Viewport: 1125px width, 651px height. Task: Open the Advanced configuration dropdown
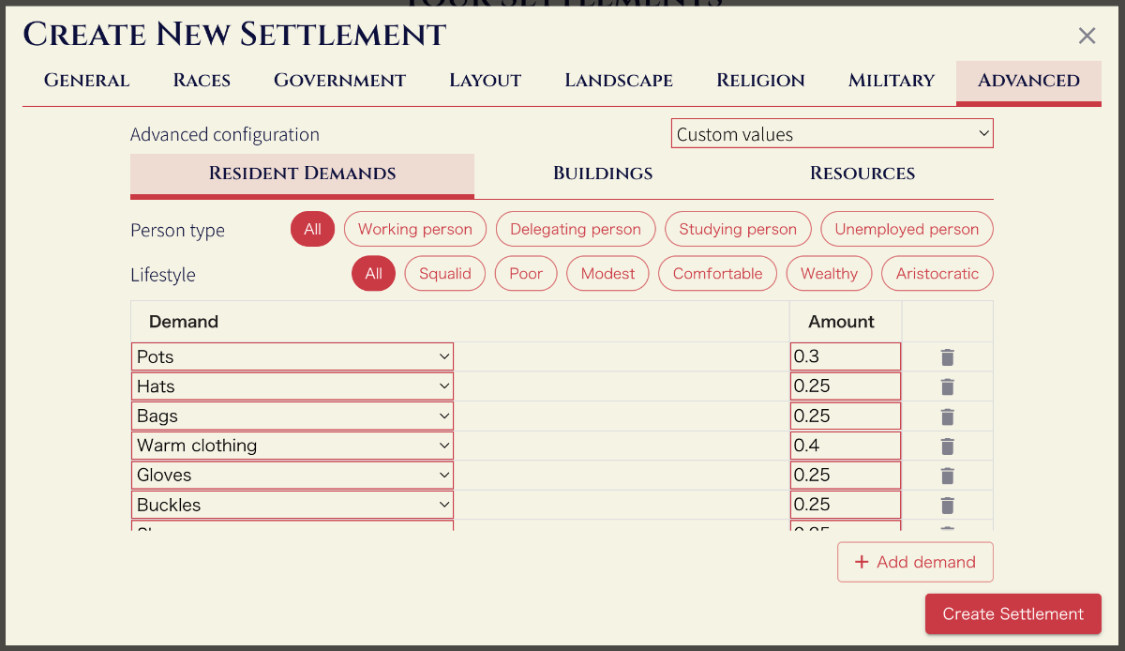click(832, 134)
